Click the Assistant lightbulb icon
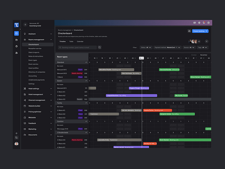Viewport: 225px width, 169px height. click(25, 34)
